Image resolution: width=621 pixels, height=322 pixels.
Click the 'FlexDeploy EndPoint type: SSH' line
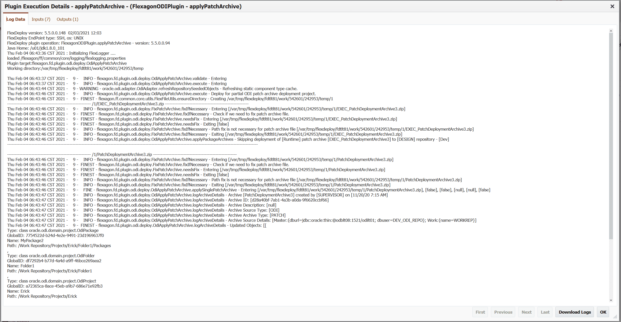pyautogui.click(x=45, y=38)
